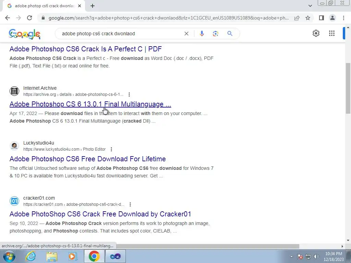Open Windows Explorer from the taskbar
This screenshot has height=263, width=351.
52,256
